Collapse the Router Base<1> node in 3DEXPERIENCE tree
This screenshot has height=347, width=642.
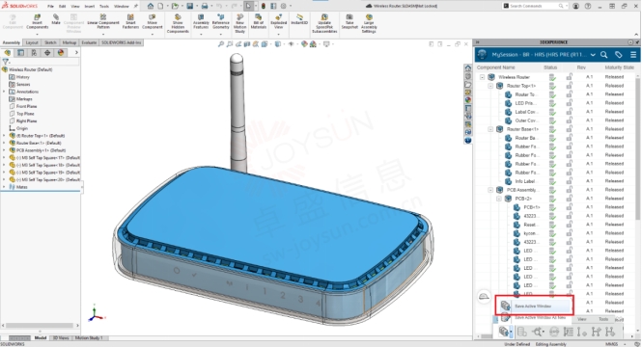[490, 129]
